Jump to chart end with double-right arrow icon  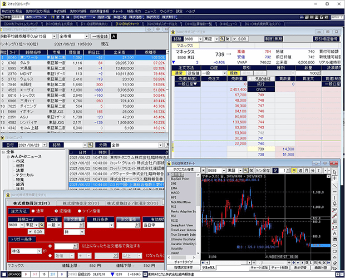point(328,262)
